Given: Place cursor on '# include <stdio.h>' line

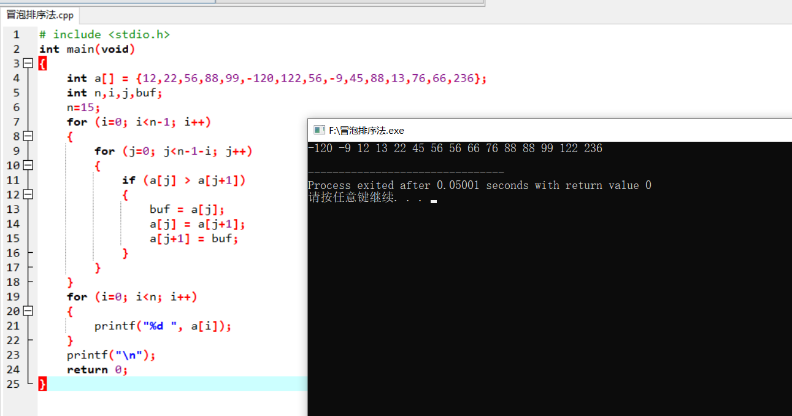Looking at the screenshot, I should [104, 34].
